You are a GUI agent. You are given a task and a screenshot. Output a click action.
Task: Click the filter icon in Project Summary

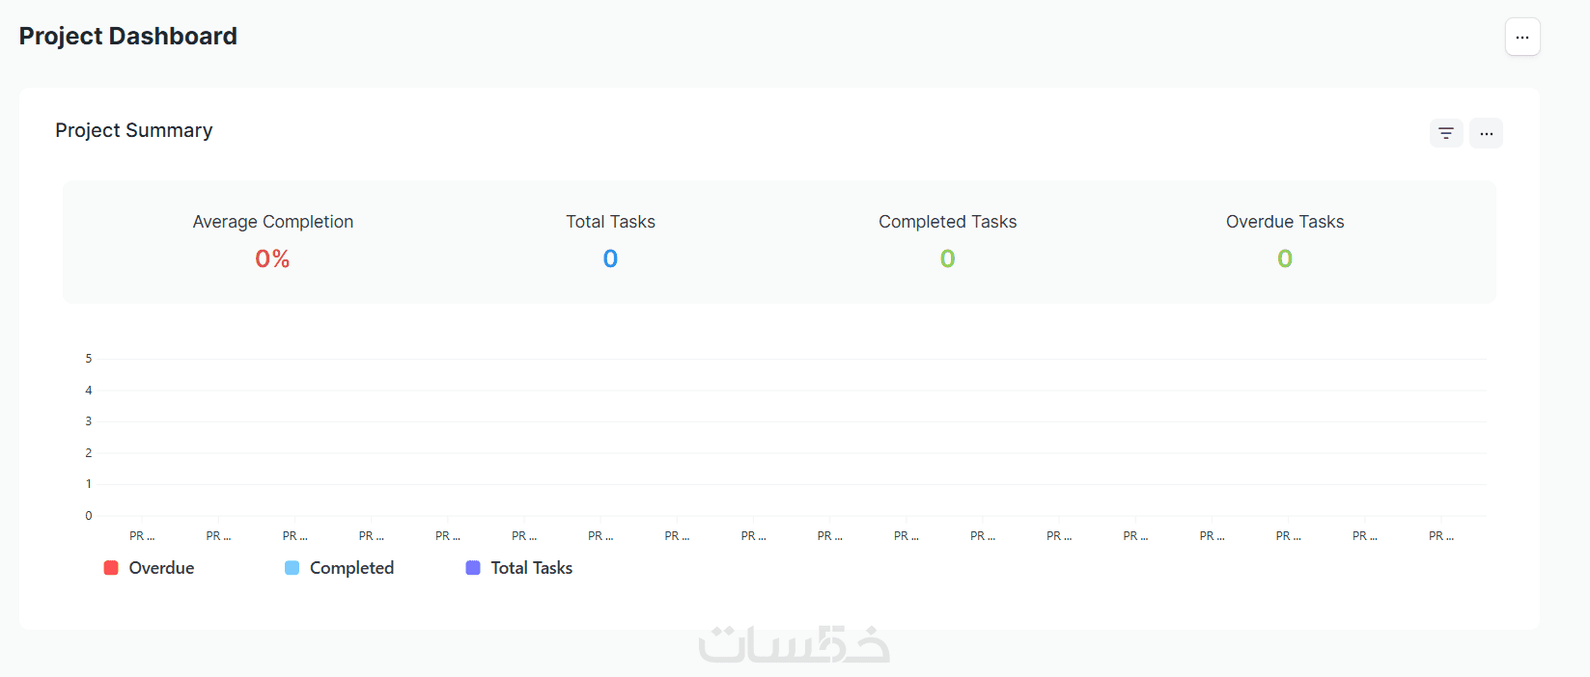1445,133
